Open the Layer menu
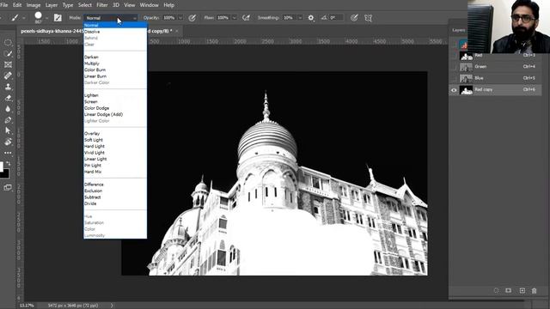The height and width of the screenshot is (309, 550). pyautogui.click(x=52, y=5)
